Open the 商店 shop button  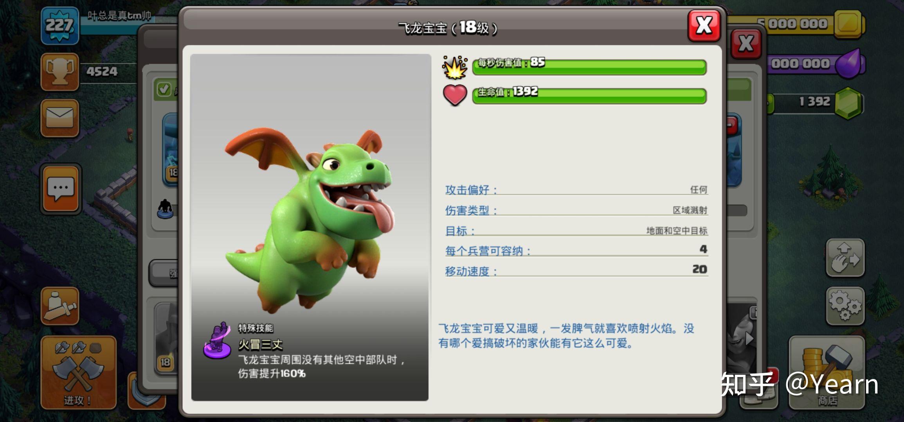pyautogui.click(x=827, y=373)
